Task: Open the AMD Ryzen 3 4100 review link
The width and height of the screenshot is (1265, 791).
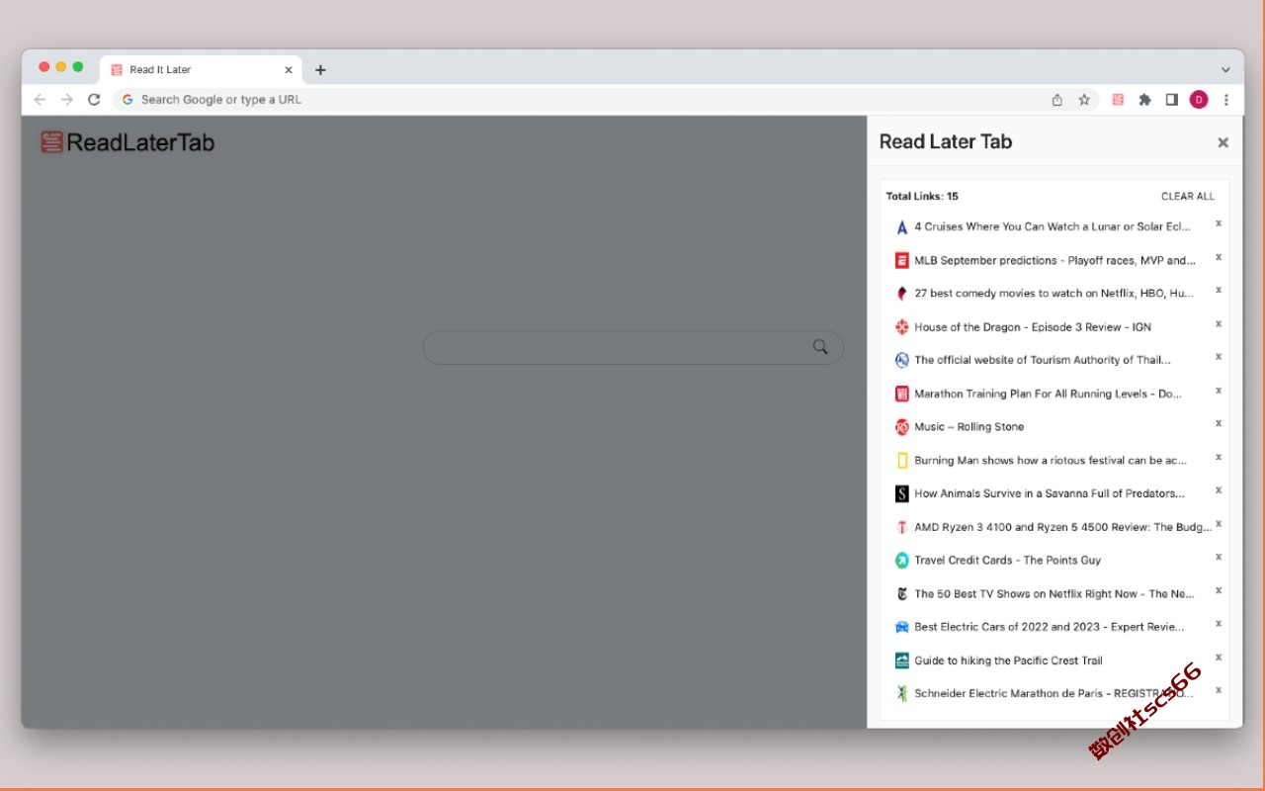Action: click(1062, 527)
